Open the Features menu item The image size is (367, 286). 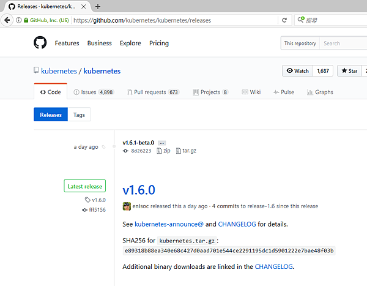coord(67,43)
